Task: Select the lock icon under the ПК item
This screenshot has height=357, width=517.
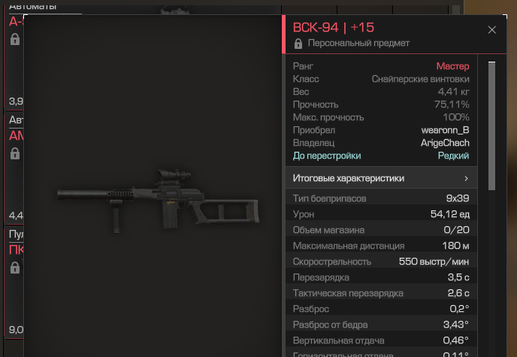Action: click(x=15, y=268)
